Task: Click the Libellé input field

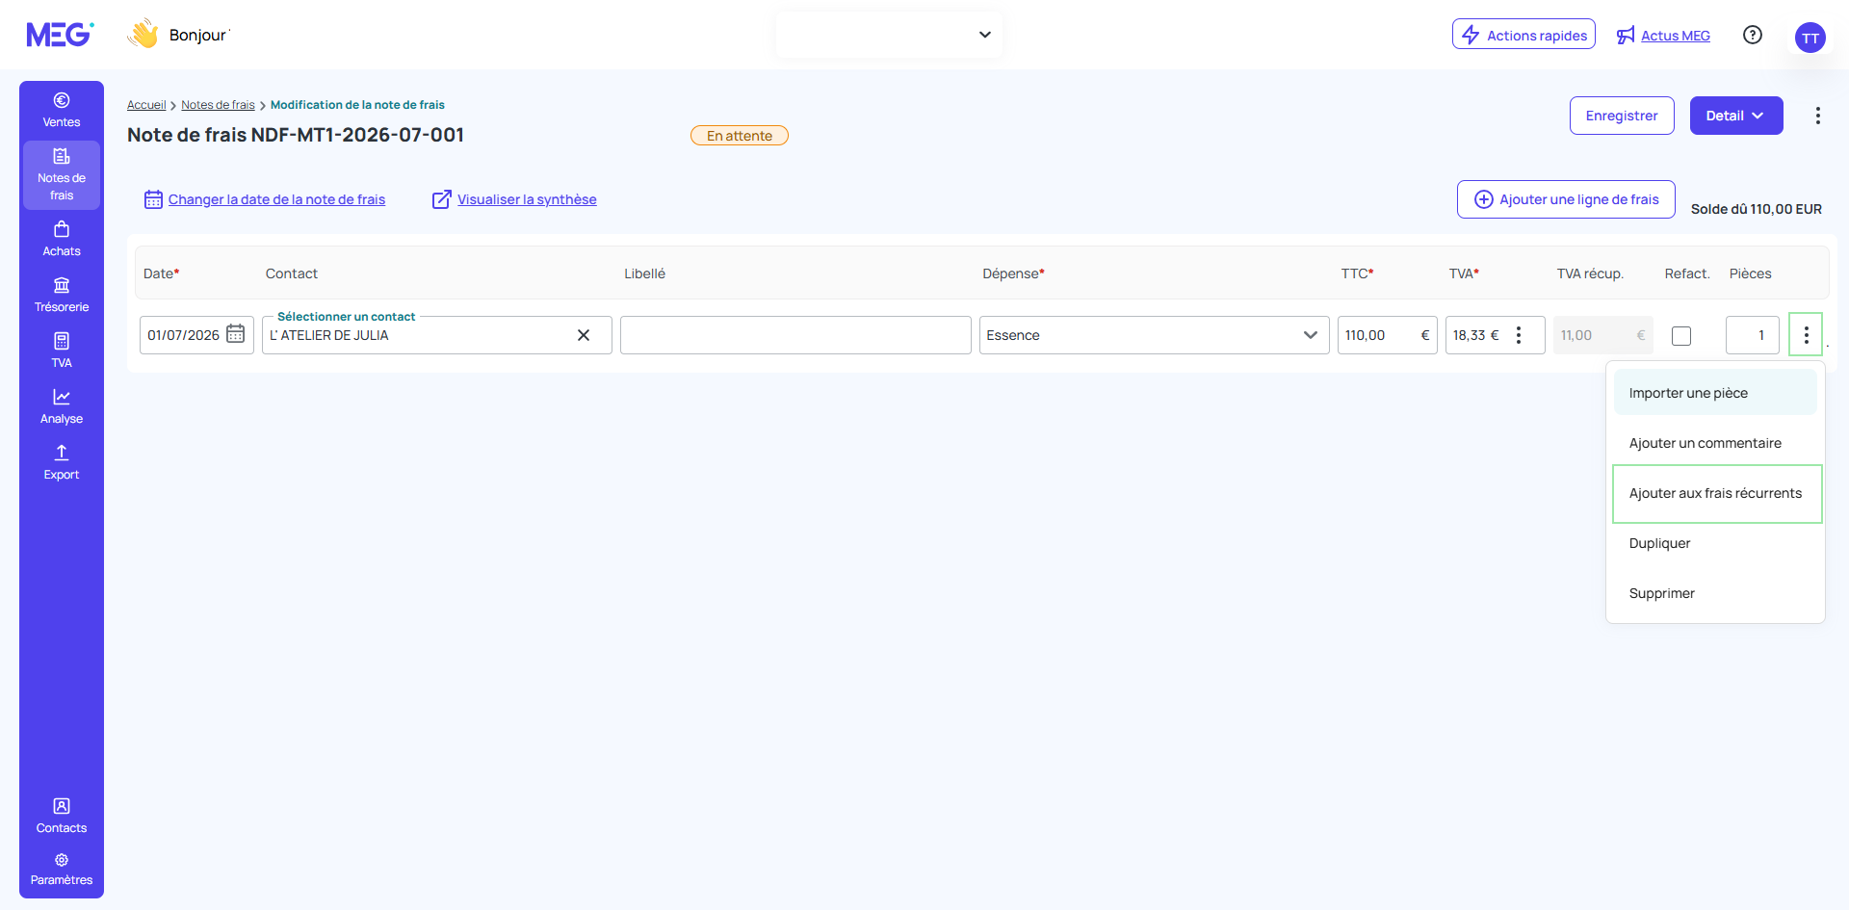Action: click(795, 335)
